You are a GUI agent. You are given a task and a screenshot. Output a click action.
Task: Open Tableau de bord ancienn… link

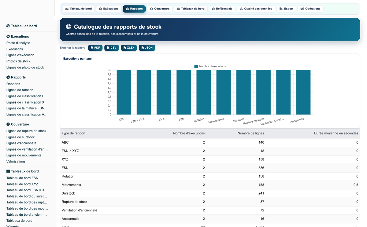point(27,215)
